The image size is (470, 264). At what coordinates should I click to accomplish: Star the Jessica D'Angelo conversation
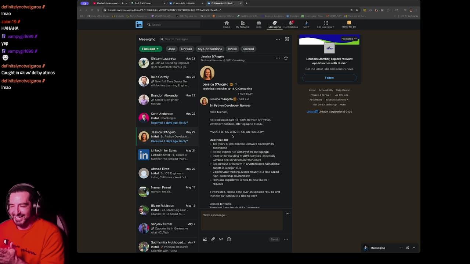tap(286, 58)
